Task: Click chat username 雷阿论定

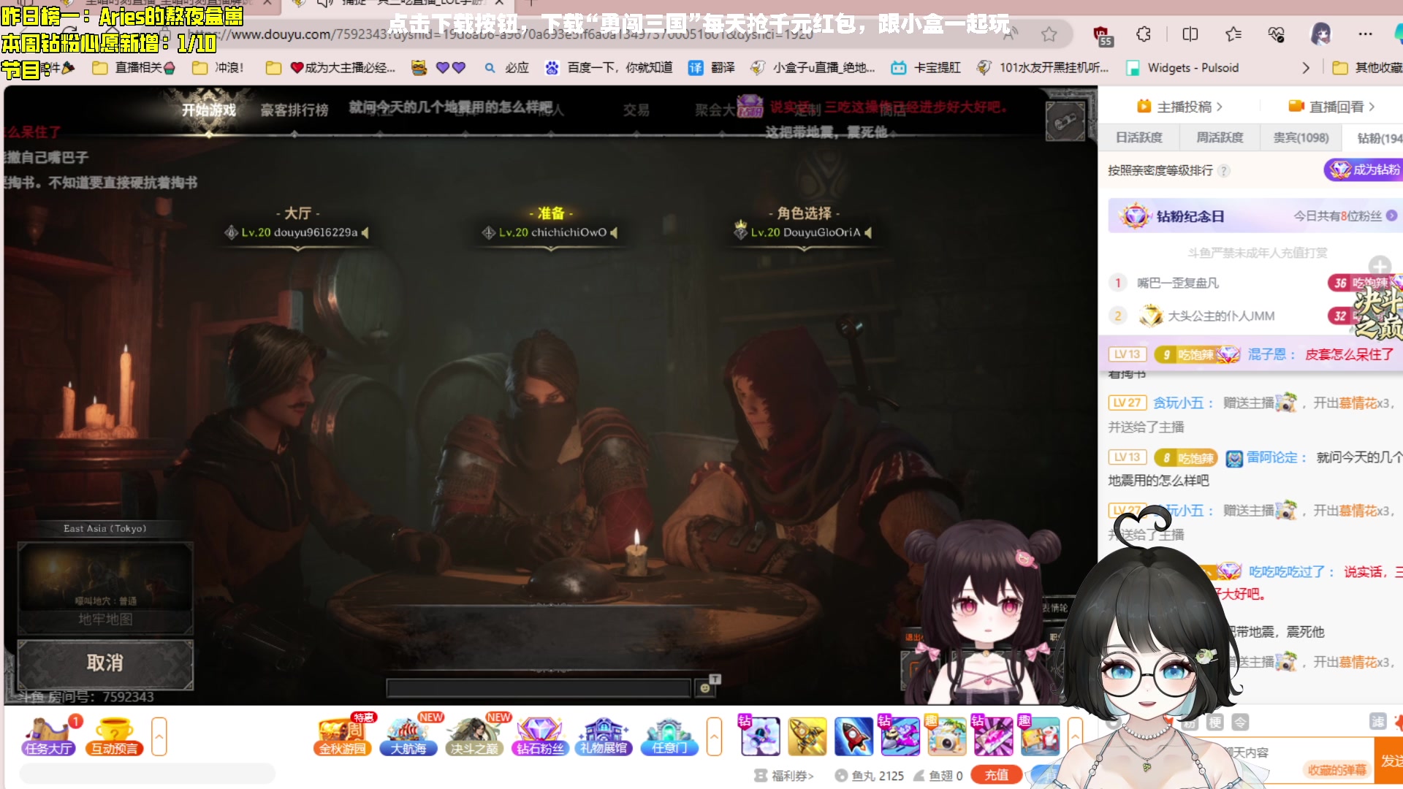Action: click(x=1271, y=457)
